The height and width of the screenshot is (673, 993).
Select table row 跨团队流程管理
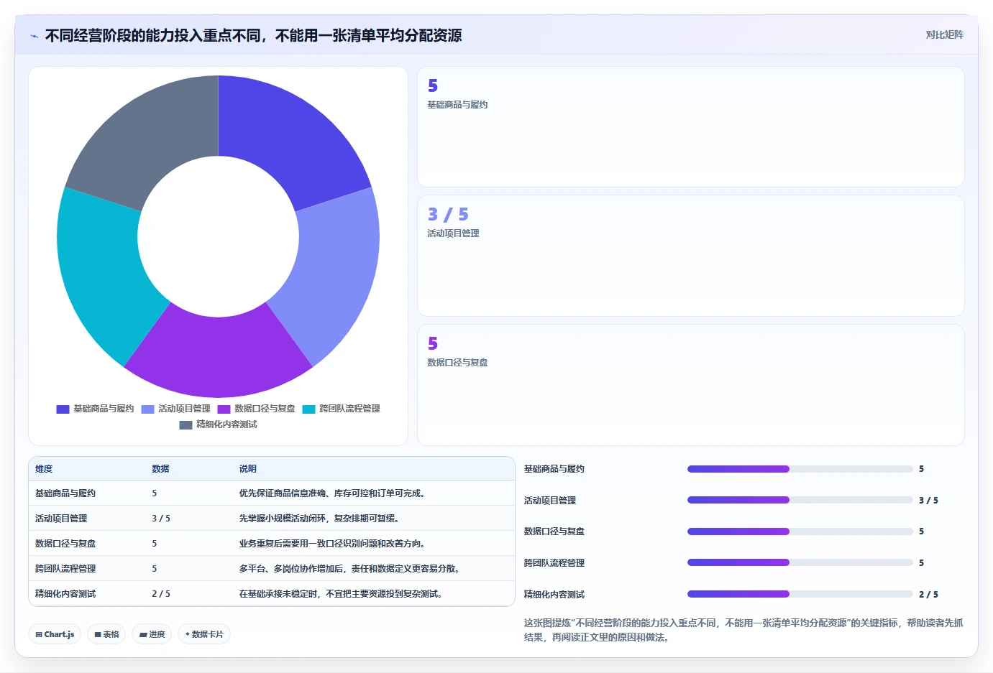(x=272, y=569)
